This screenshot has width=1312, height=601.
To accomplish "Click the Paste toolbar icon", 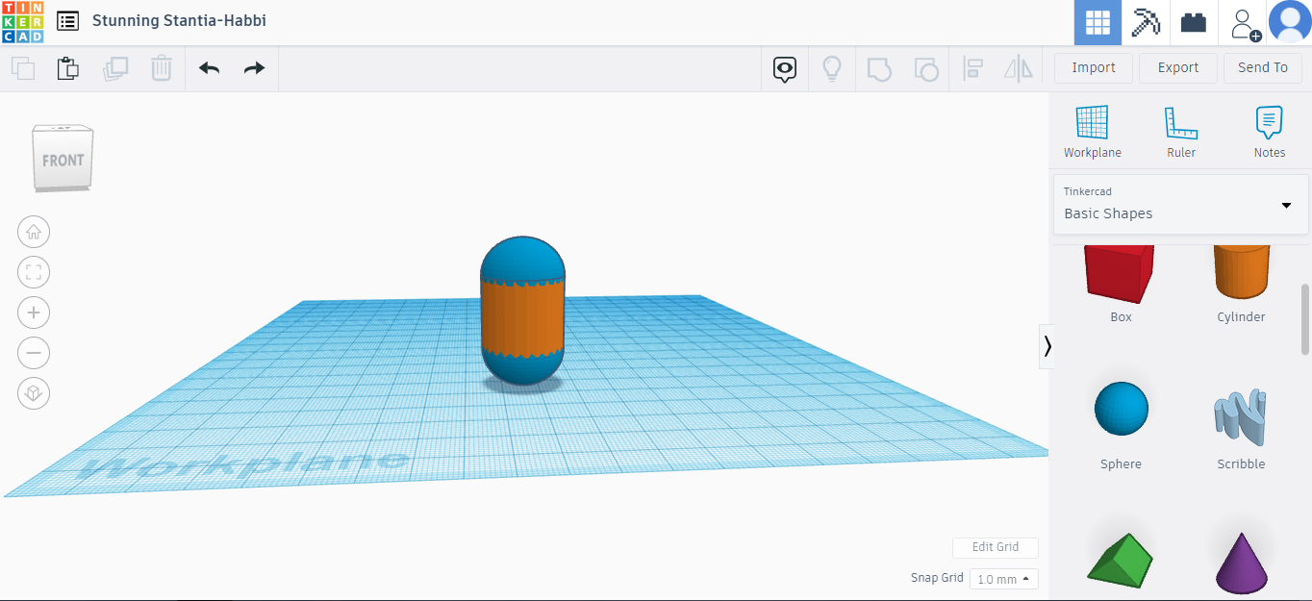I will pos(67,68).
